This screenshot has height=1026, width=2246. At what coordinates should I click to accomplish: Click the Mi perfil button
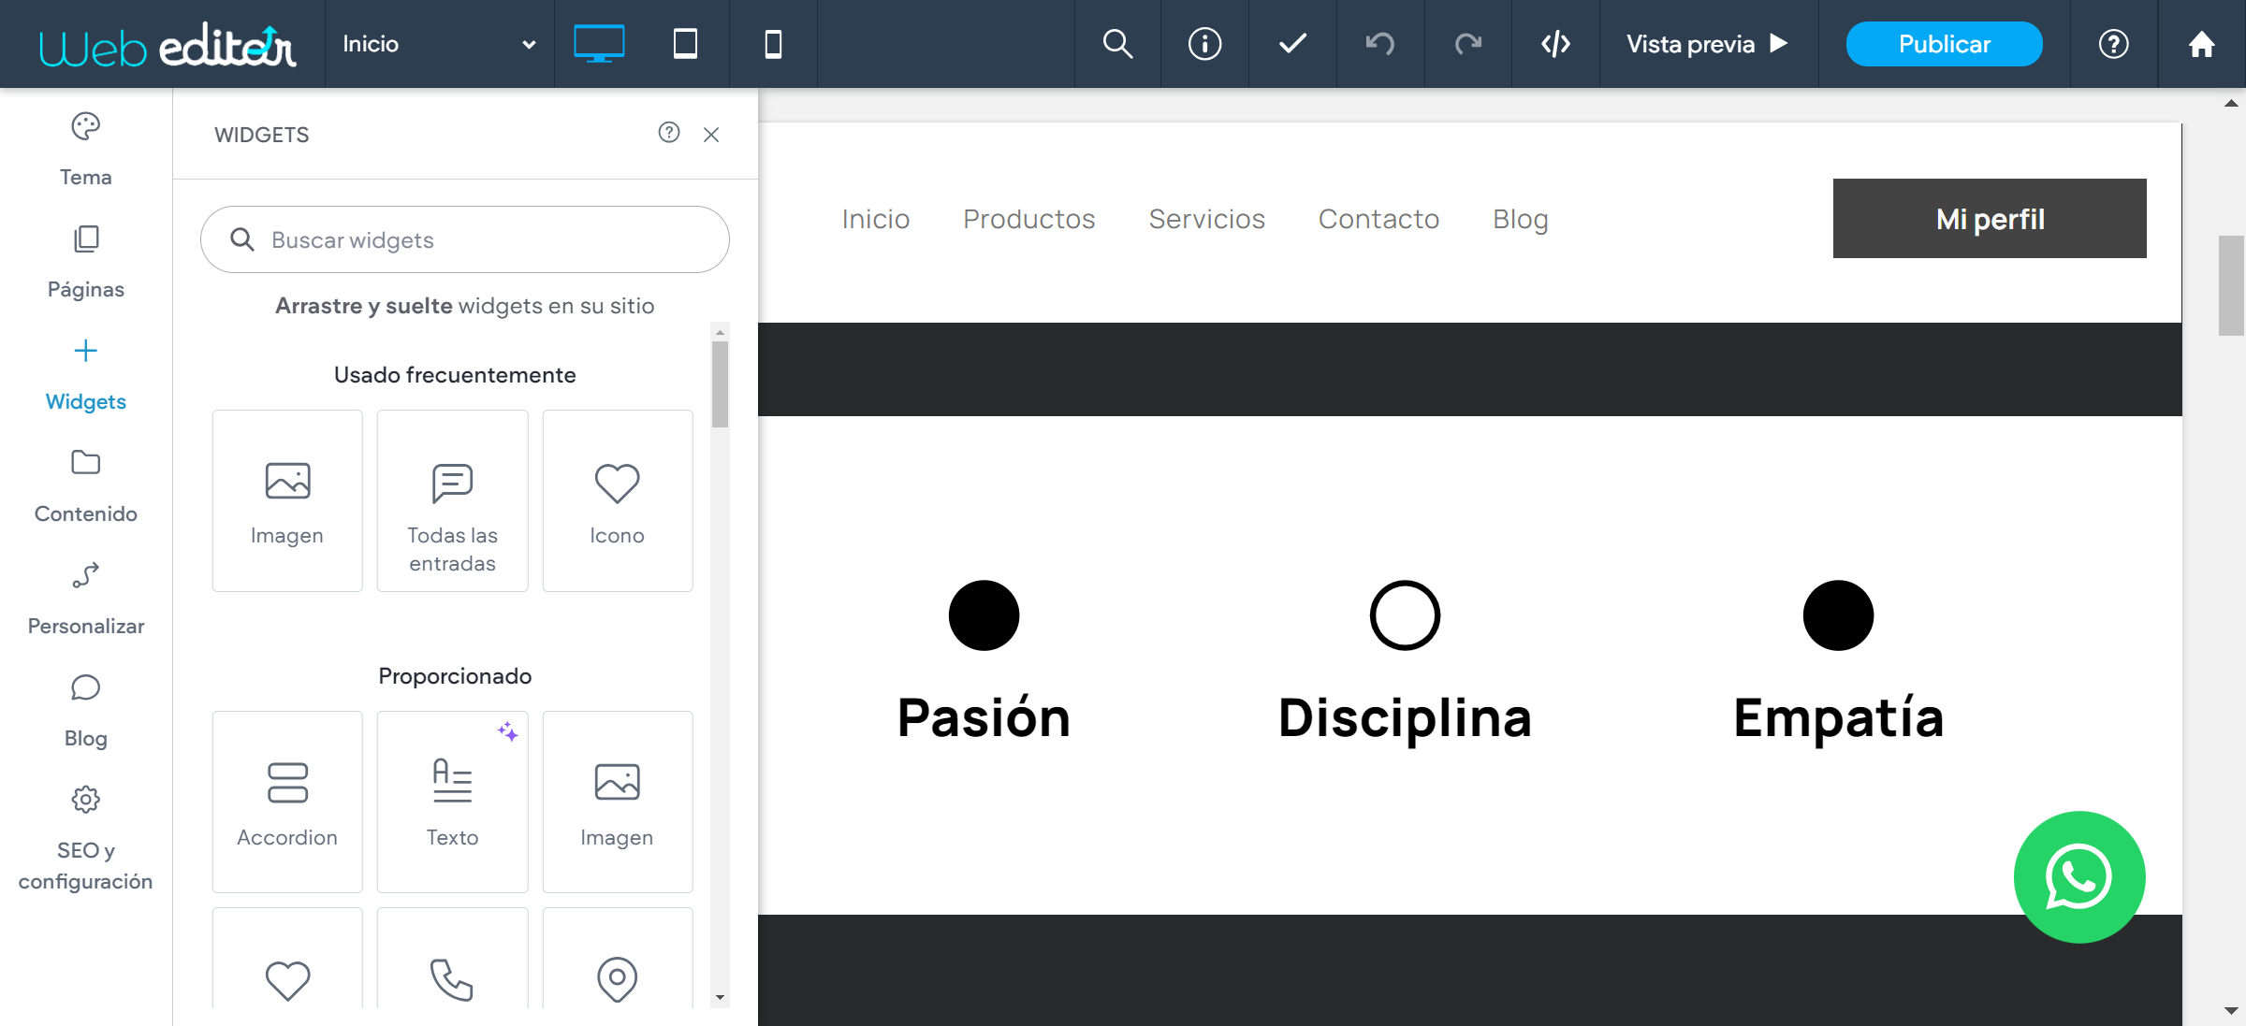click(x=1990, y=219)
